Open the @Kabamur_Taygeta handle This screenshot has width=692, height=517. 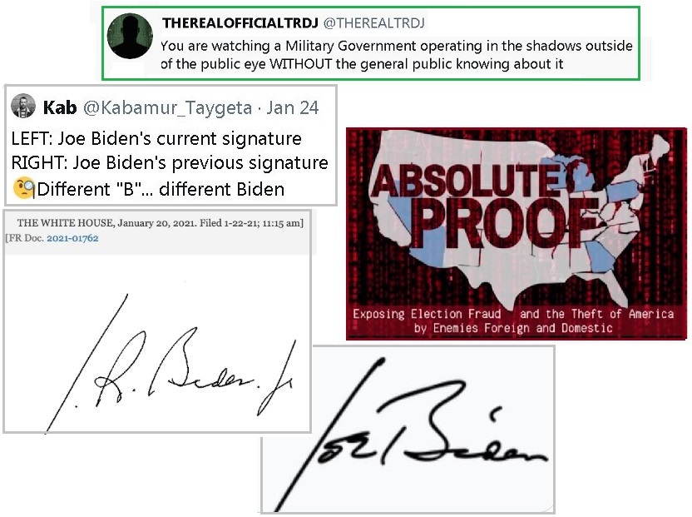tap(168, 107)
